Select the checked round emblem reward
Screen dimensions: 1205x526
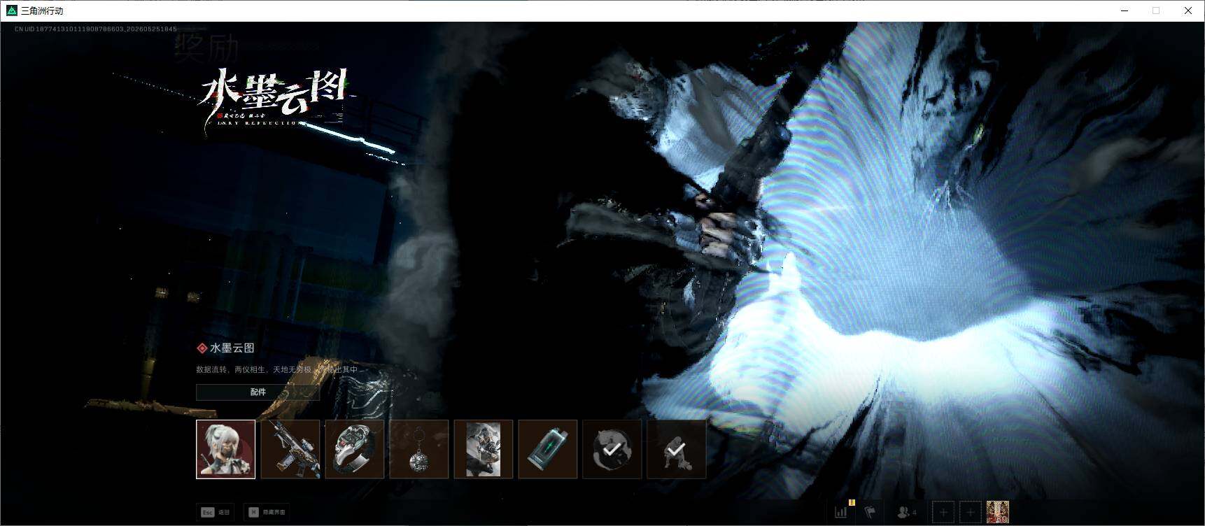[612, 449]
